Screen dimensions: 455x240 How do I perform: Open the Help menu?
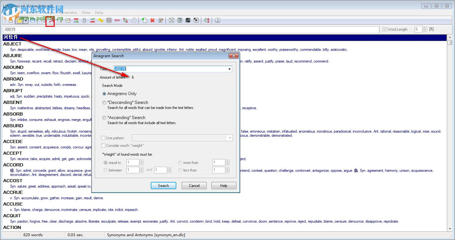coord(99,13)
